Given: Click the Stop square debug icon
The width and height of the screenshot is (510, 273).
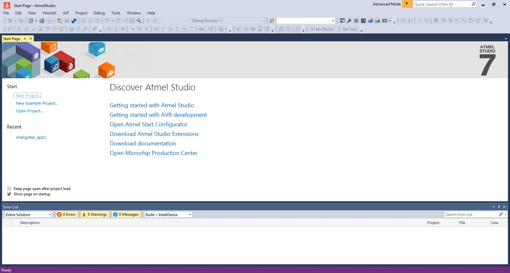Looking at the screenshot, I should click(x=123, y=29).
